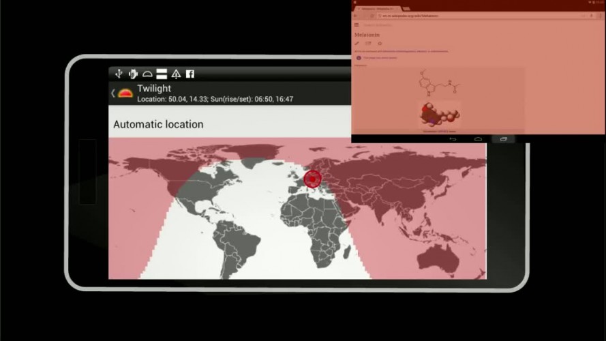Open the browser overflow menu on the tablet
The height and width of the screenshot is (341, 606).
point(600,16)
